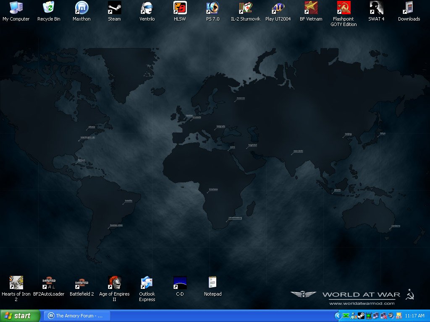The height and width of the screenshot is (322, 430).
Task: Launch Ventrilo from the desktop
Action: [147, 8]
